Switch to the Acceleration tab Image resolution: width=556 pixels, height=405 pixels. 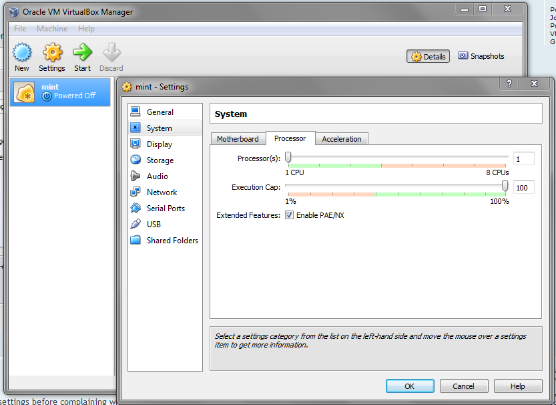[x=342, y=139]
